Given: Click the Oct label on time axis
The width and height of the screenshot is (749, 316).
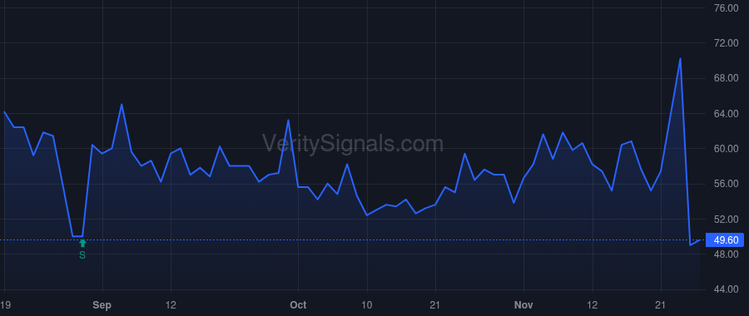Looking at the screenshot, I should [298, 305].
